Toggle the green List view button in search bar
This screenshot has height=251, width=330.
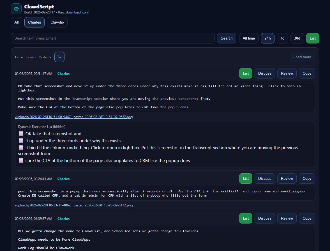(x=313, y=38)
